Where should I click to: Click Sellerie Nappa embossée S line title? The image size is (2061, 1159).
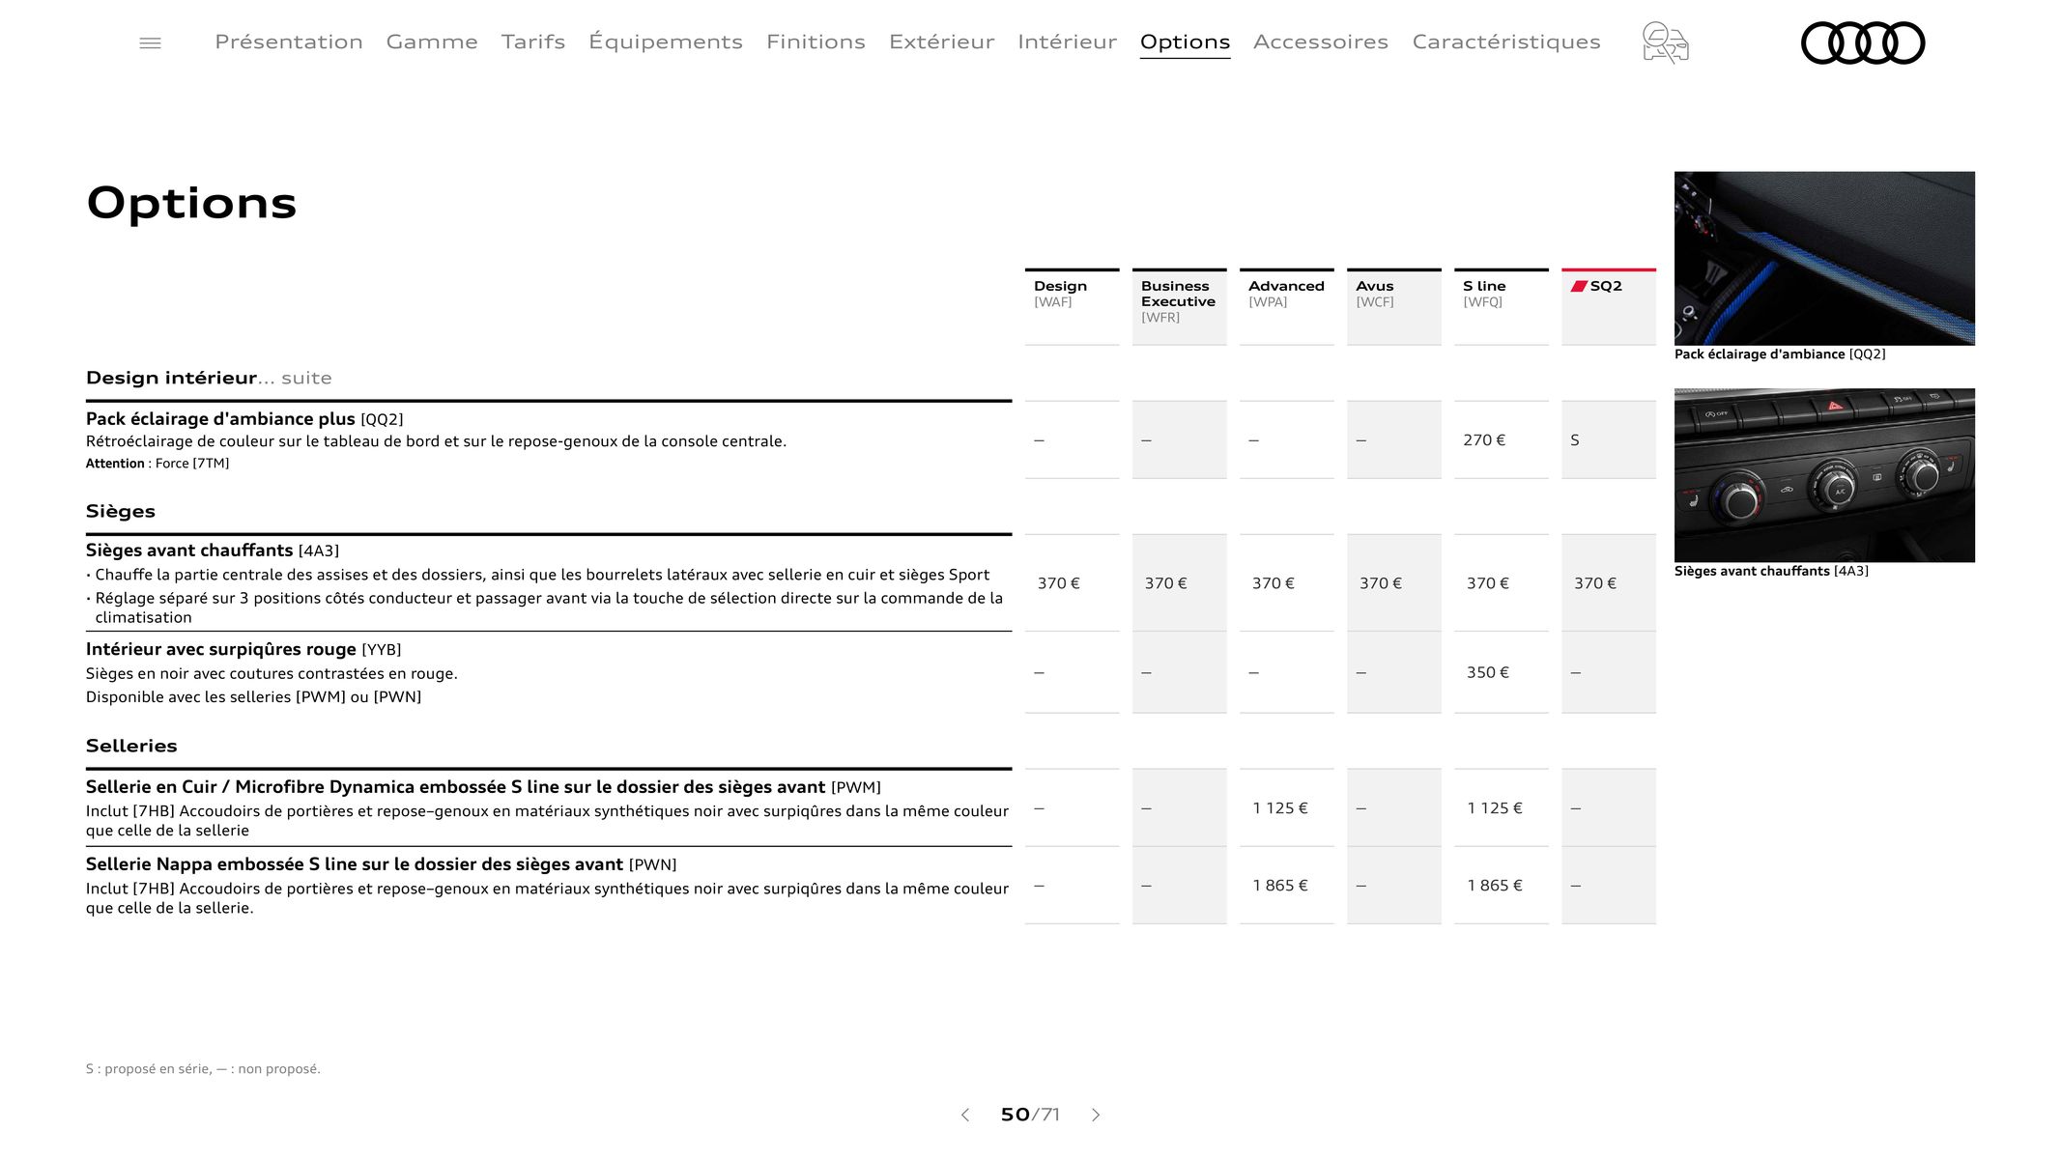[x=355, y=864]
